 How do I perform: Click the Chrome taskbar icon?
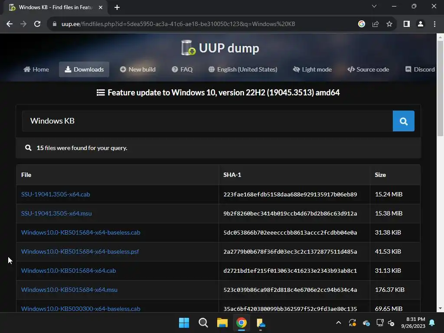[242, 323]
